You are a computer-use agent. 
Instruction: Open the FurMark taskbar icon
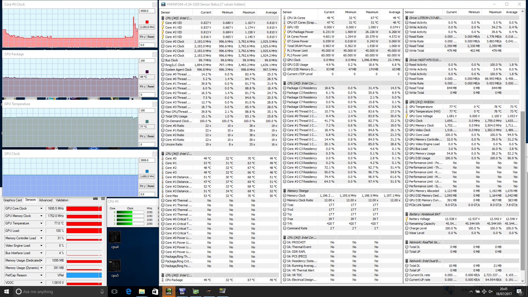coord(209,291)
